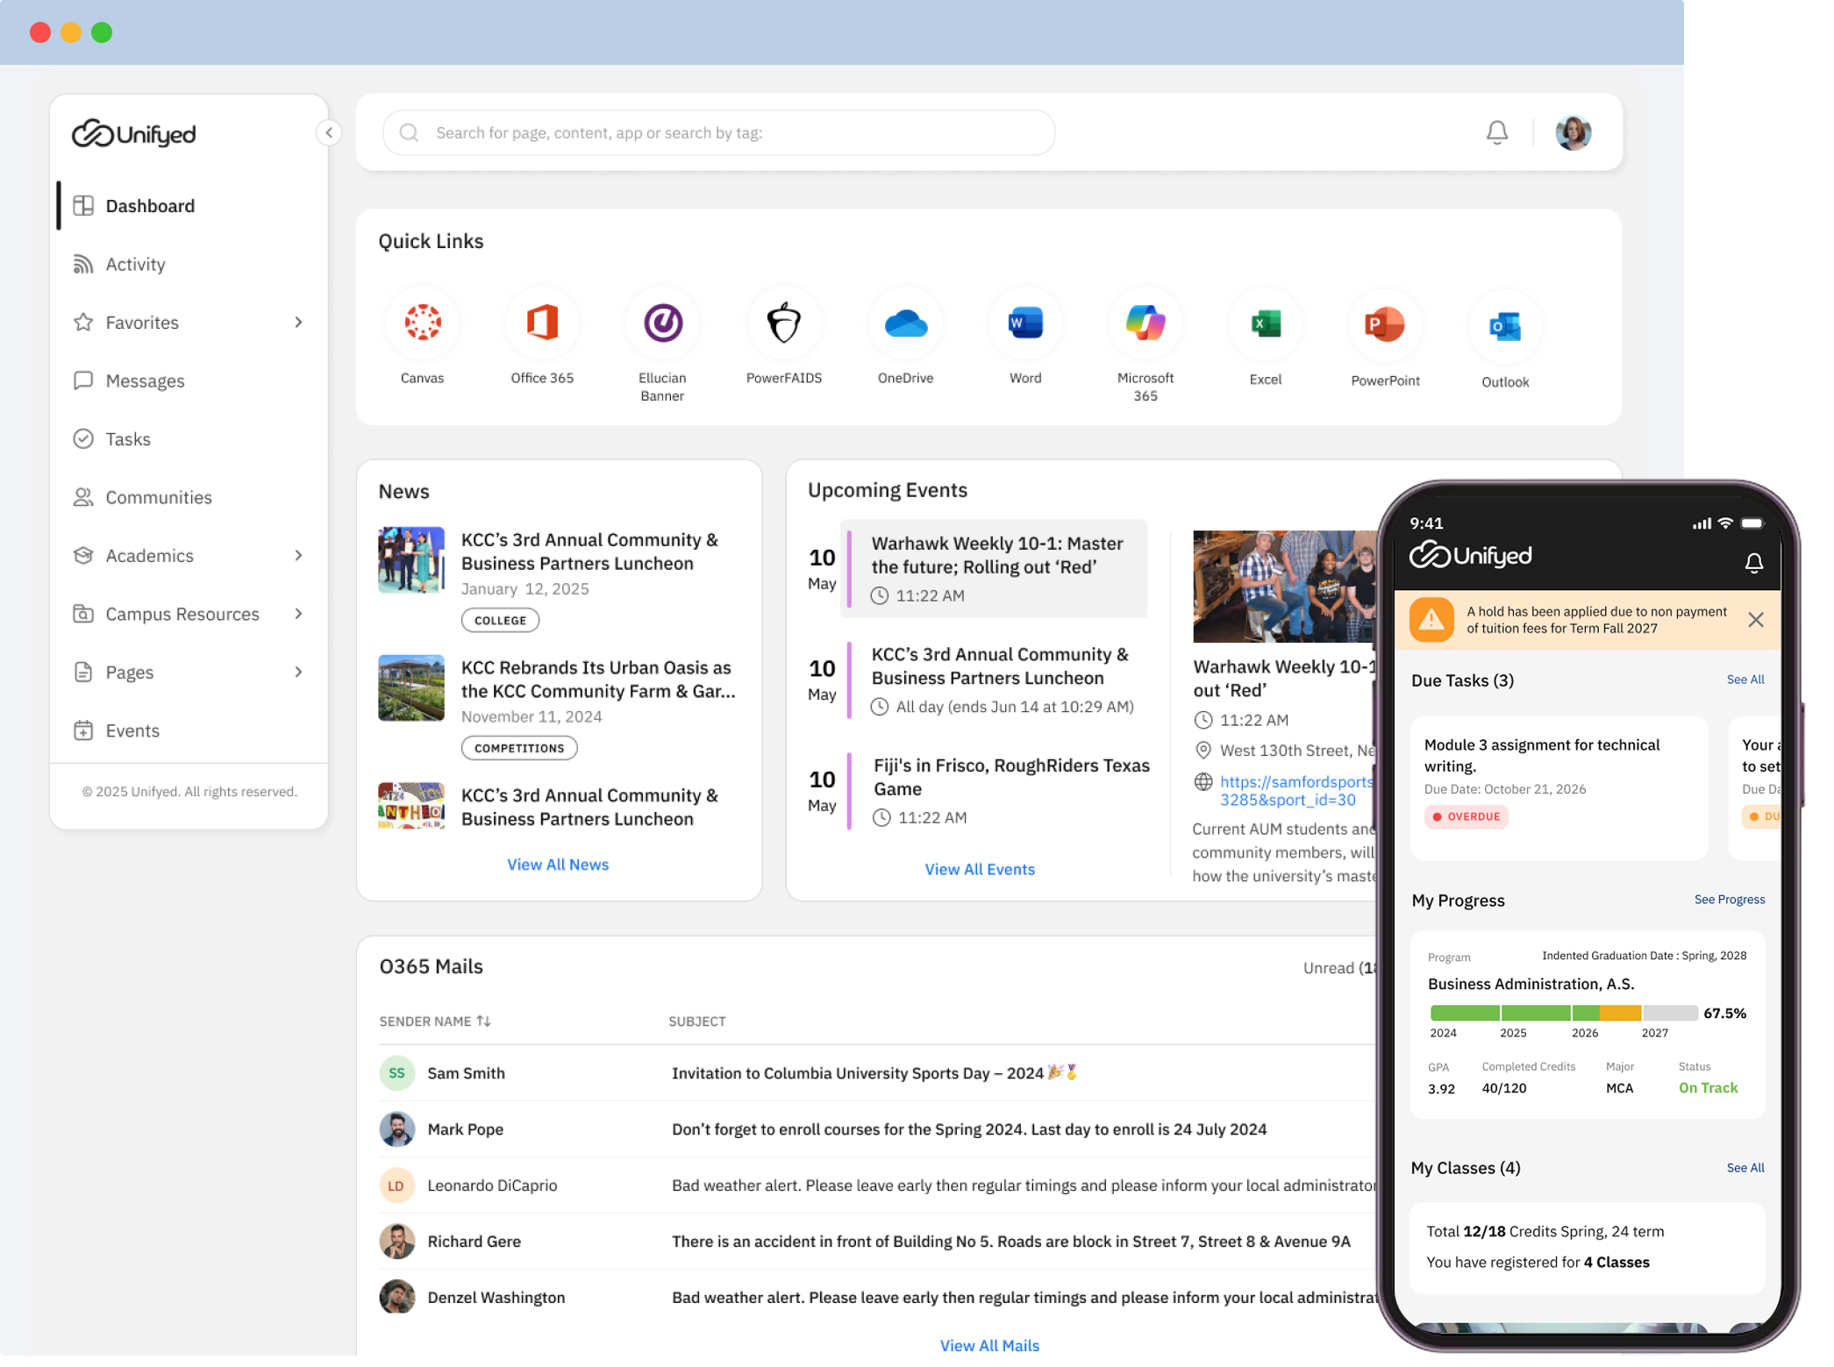Expand the Academics submenu chevron

(x=299, y=556)
